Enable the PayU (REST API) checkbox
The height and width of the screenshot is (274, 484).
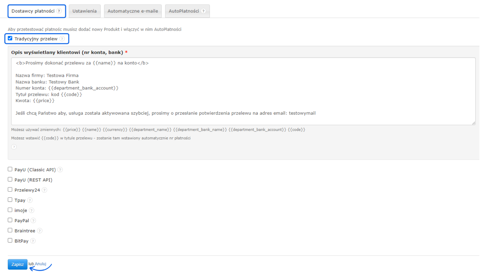point(10,179)
